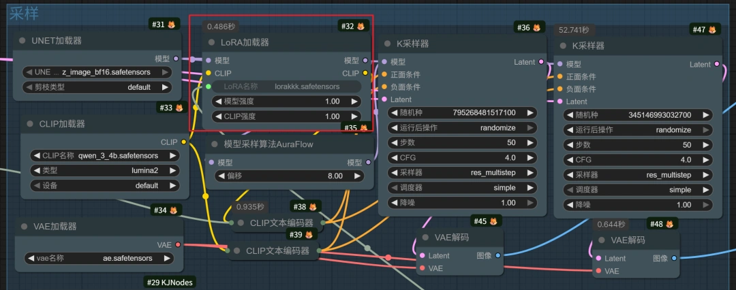736x290 pixels.
Task: Select the LoRA名称 lorakkk.safetensors field
Action: pos(286,86)
